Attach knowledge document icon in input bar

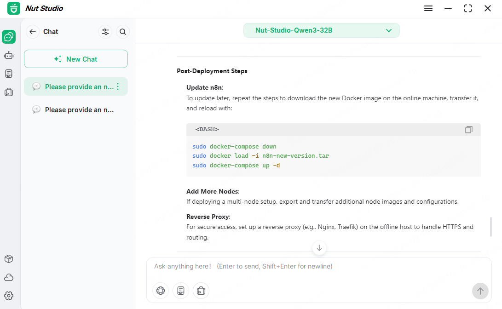click(181, 291)
